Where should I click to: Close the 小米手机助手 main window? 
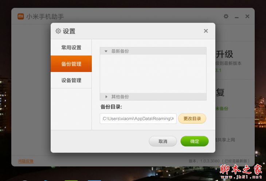coord(247,16)
